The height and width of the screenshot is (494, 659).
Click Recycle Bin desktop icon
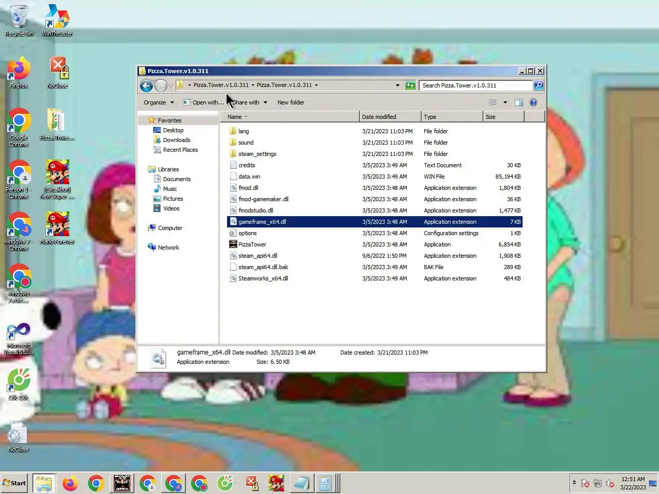(x=19, y=21)
